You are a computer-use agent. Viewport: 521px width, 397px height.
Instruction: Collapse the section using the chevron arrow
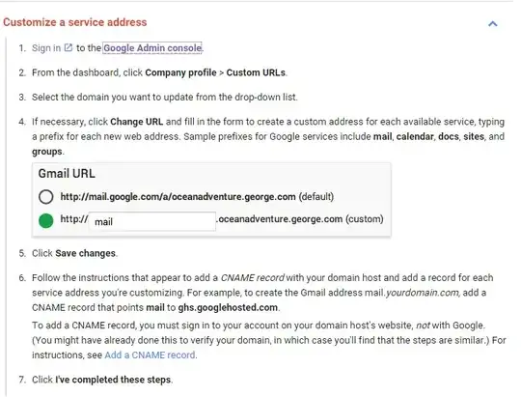(x=493, y=23)
